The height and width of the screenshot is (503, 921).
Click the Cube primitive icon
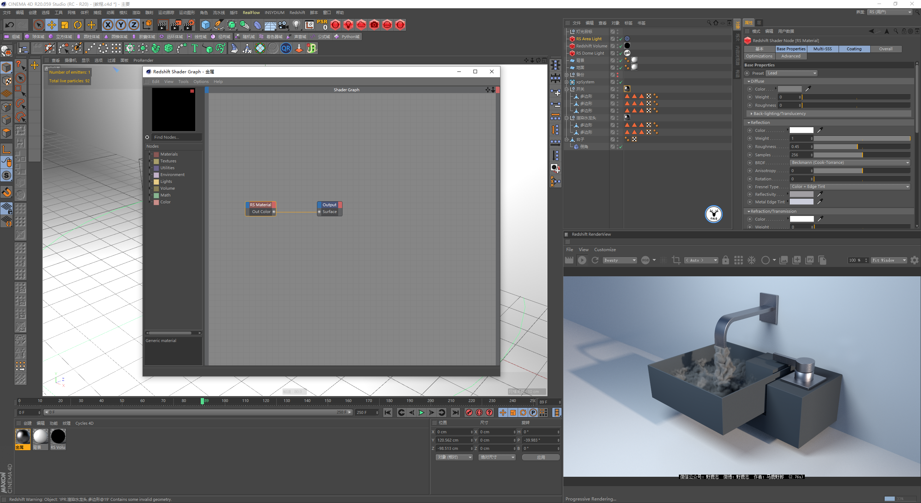pyautogui.click(x=205, y=25)
